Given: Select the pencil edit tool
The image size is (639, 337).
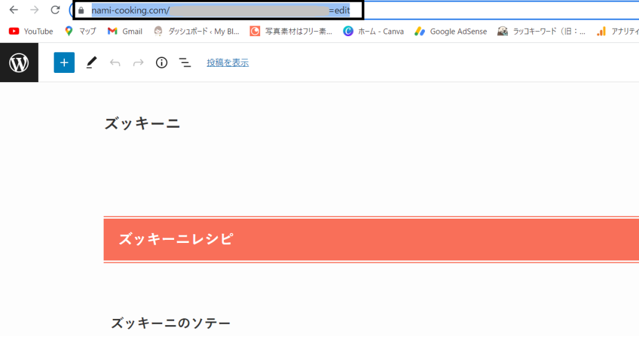Looking at the screenshot, I should click(x=92, y=62).
